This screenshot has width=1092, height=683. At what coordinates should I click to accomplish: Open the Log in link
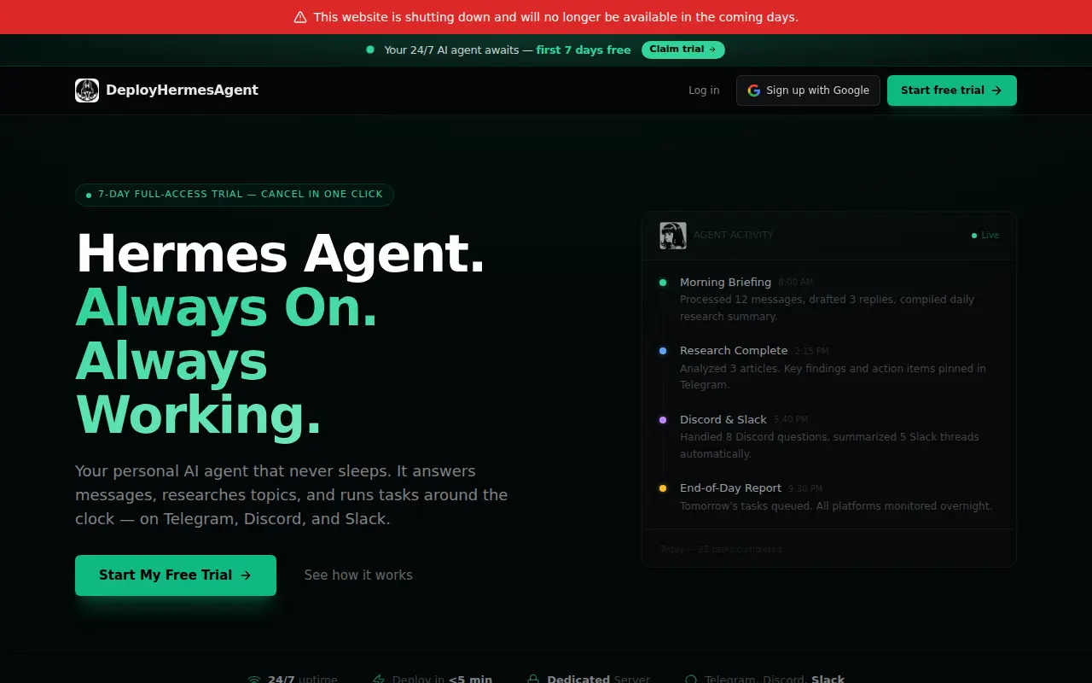pos(704,90)
